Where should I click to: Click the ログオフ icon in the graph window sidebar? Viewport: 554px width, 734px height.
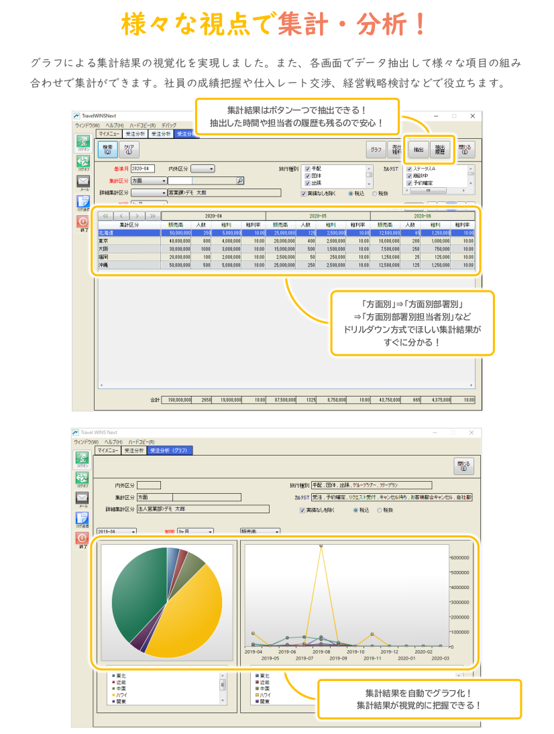tap(82, 479)
